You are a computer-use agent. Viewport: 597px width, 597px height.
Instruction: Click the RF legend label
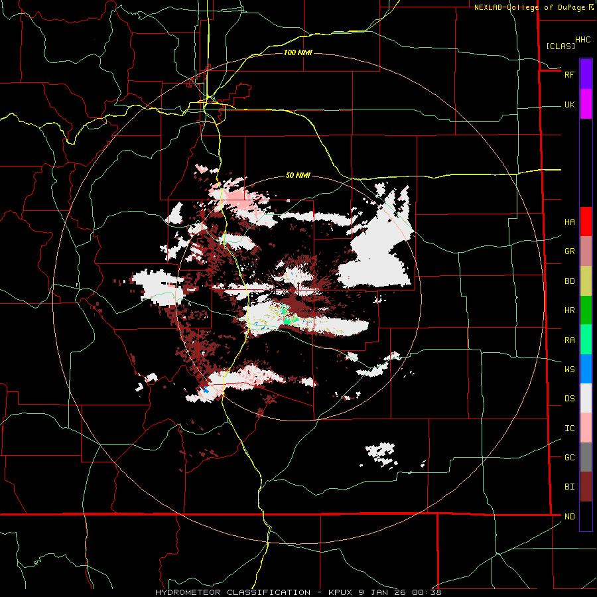click(x=569, y=74)
